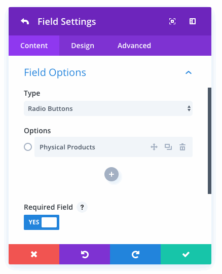The image size is (222, 274).
Task: Toggle the Required Field YES switch
Action: point(42,222)
